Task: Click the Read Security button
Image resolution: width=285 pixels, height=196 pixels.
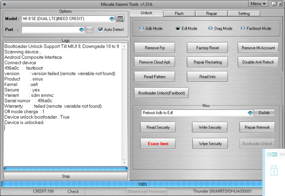Action: (x=158, y=127)
